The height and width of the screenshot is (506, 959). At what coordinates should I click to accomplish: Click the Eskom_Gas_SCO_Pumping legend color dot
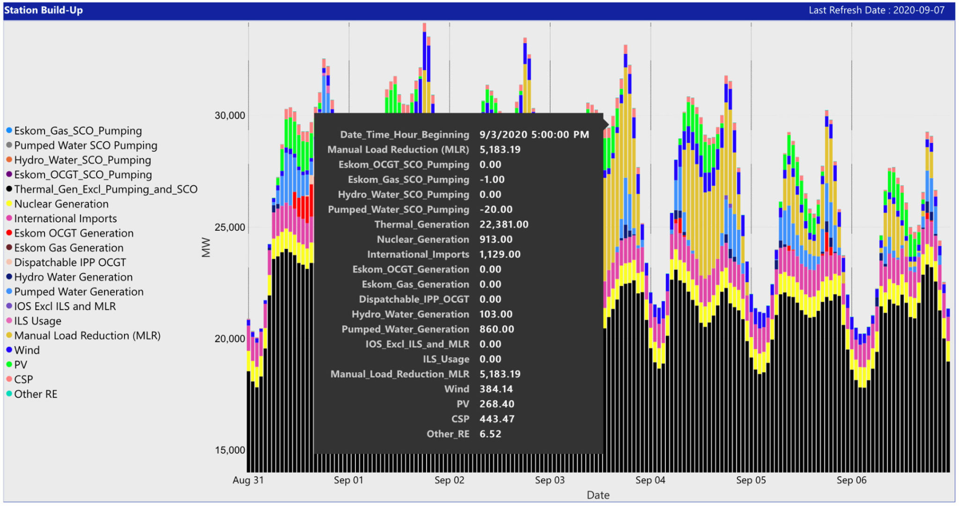coord(9,130)
